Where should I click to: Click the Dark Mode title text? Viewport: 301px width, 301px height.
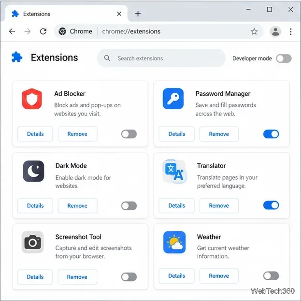tap(71, 166)
